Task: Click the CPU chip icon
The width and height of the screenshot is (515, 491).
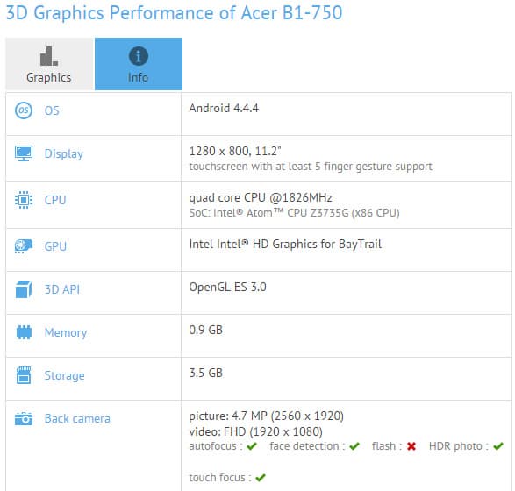Action: pos(24,200)
